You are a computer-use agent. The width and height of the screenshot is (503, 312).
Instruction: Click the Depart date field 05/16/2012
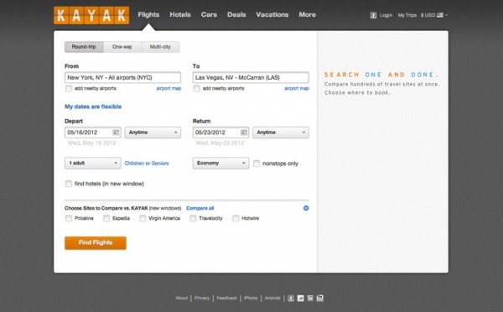click(x=93, y=133)
